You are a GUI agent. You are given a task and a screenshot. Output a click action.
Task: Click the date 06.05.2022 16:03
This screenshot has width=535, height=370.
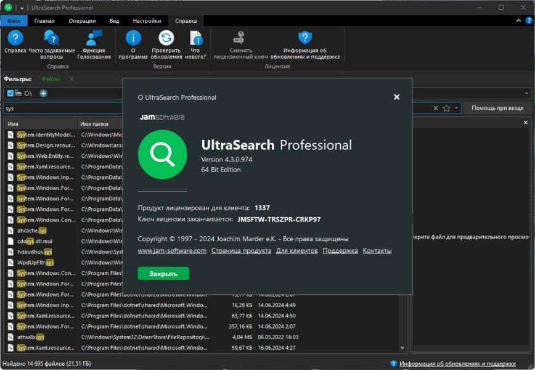point(278,337)
